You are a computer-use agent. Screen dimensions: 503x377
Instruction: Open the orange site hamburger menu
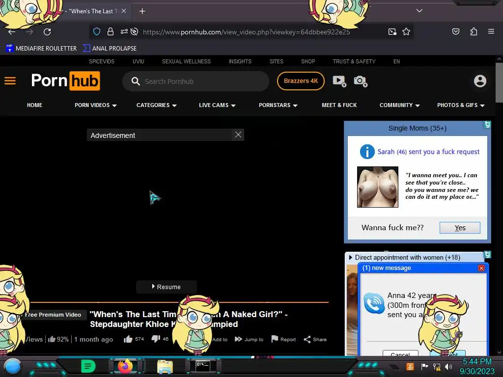[10, 81]
